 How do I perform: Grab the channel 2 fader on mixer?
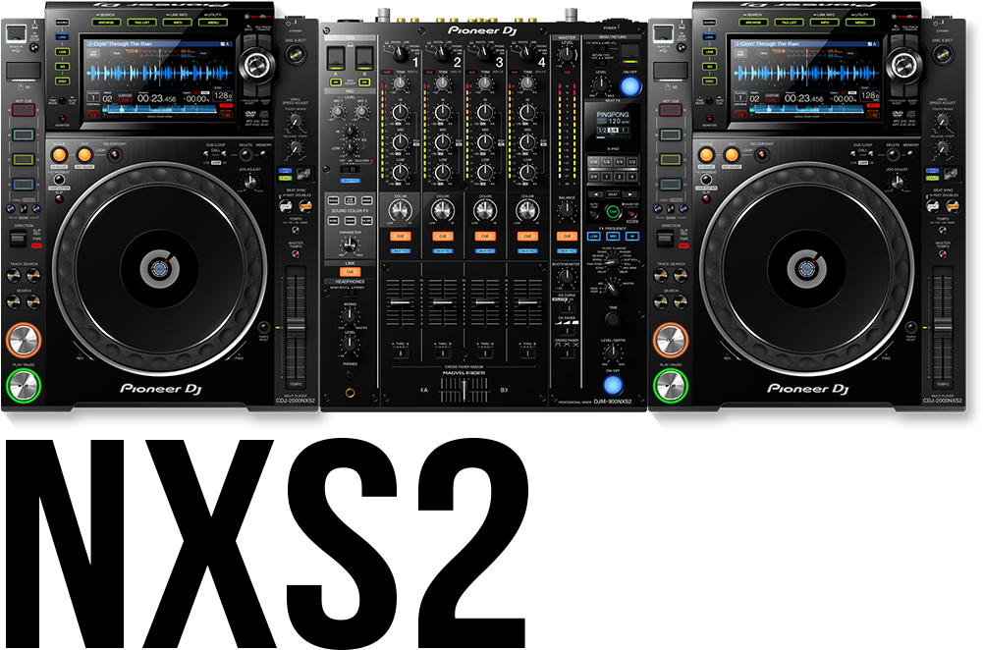(443, 302)
